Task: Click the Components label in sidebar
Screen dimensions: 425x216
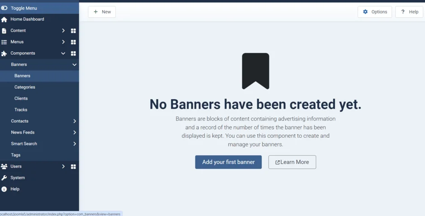Action: pyautogui.click(x=23, y=53)
